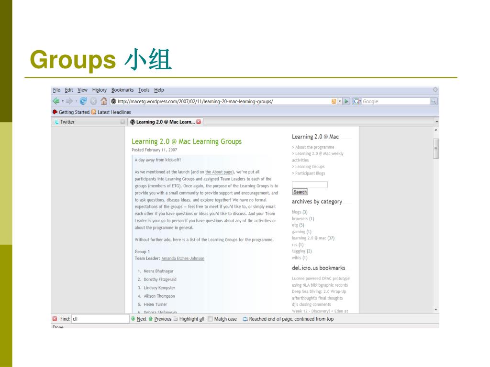Click in the Find text field
The height and width of the screenshot is (367, 490).
tap(100, 319)
